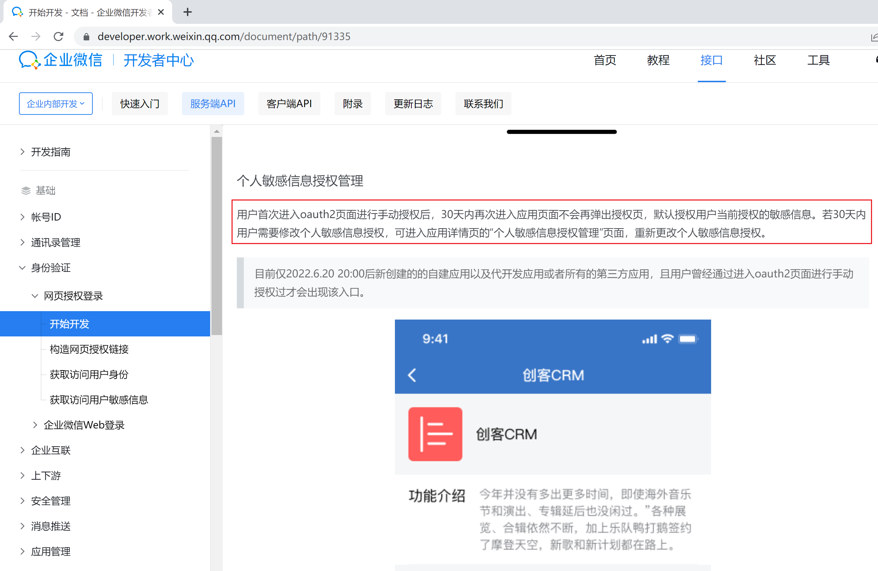The height and width of the screenshot is (571, 878).
Task: Click 通讯录管理 tree label
Action: click(56, 242)
